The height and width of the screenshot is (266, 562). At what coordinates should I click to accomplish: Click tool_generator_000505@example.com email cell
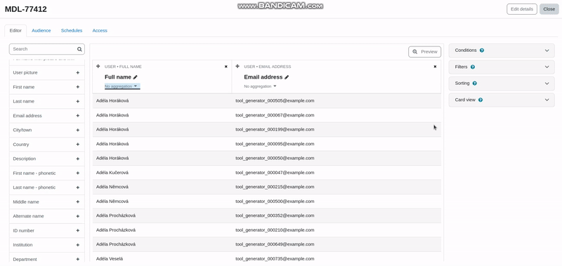pos(275,101)
